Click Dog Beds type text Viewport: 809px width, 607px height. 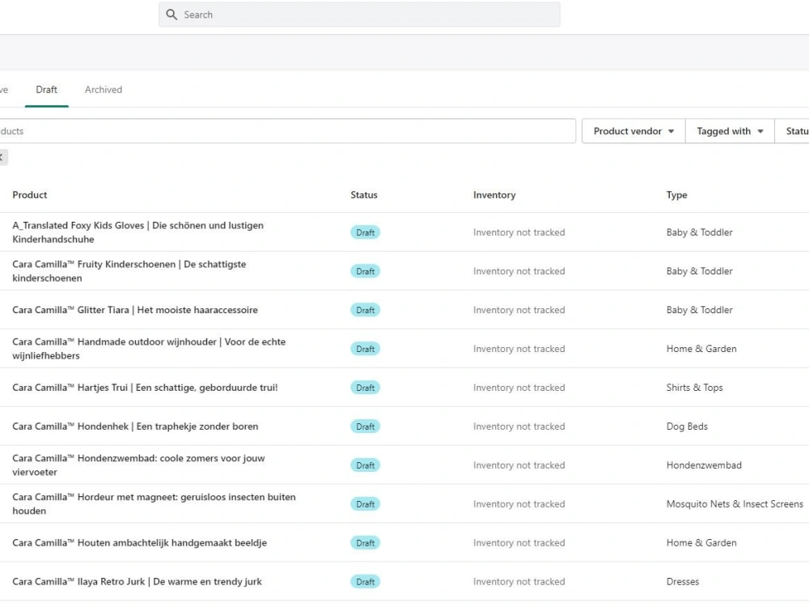click(x=687, y=427)
